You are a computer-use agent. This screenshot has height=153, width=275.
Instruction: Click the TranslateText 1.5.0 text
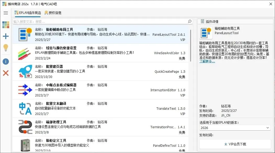pyautogui.click(x=171, y=109)
